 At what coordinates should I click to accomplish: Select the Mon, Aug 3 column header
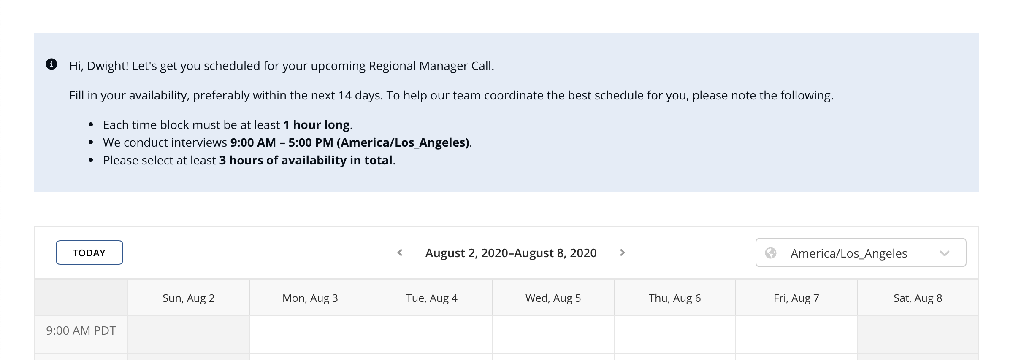pos(310,298)
